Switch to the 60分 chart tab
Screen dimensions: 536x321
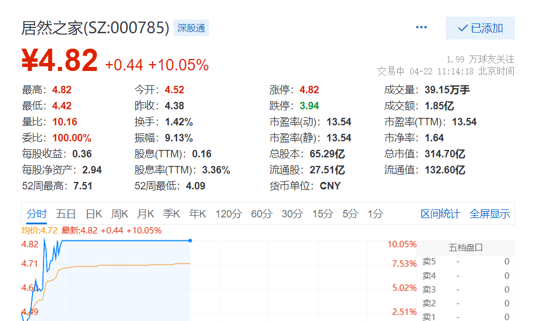pyautogui.click(x=262, y=214)
